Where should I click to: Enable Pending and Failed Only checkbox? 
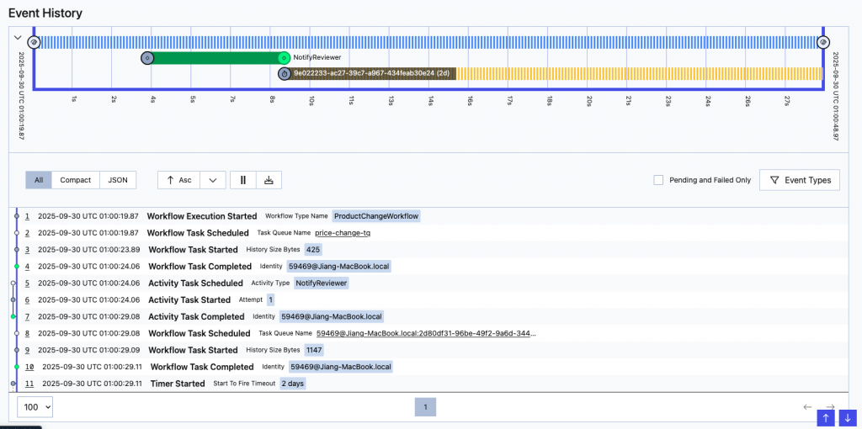pyautogui.click(x=658, y=180)
